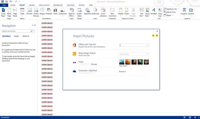Insert a Bookmark
Image resolution: width=200 pixels, height=119 pixels.
click(x=95, y=11)
